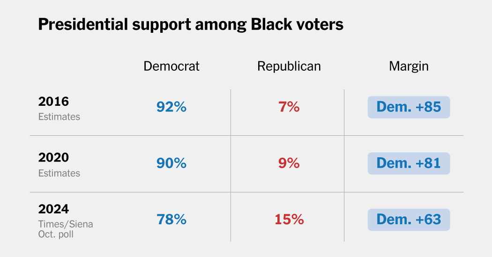The height and width of the screenshot is (257, 492).
Task: Select the 7% Republican value
Action: (289, 107)
